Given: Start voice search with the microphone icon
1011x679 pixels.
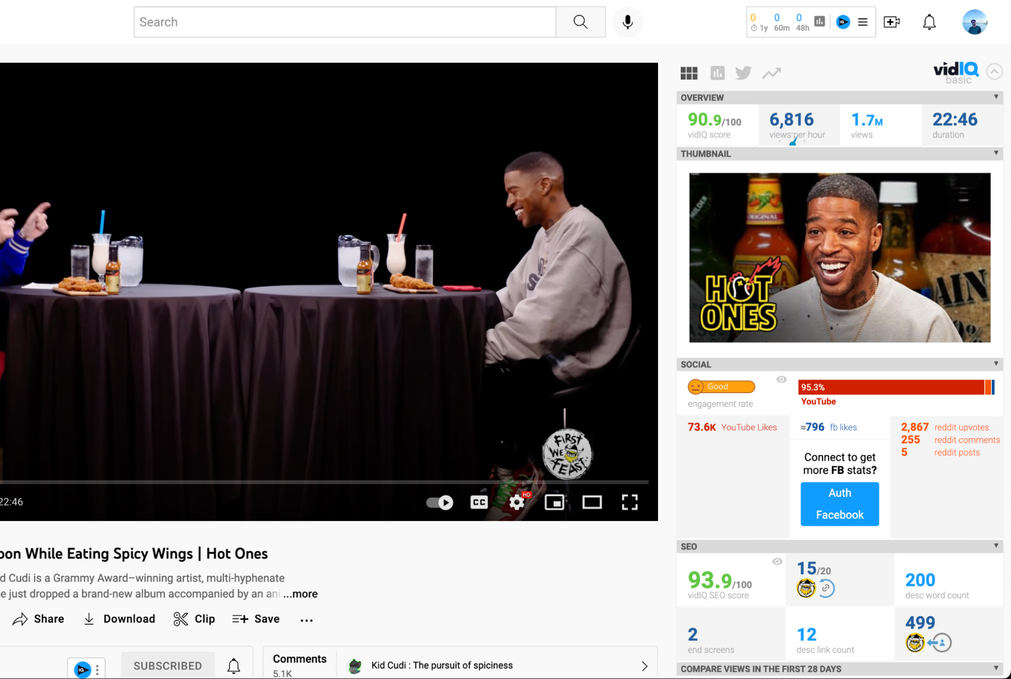Looking at the screenshot, I should tap(627, 22).
